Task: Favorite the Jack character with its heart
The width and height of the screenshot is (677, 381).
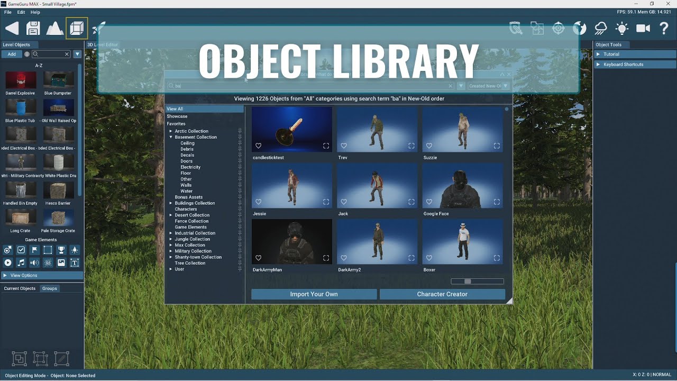Action: click(344, 202)
